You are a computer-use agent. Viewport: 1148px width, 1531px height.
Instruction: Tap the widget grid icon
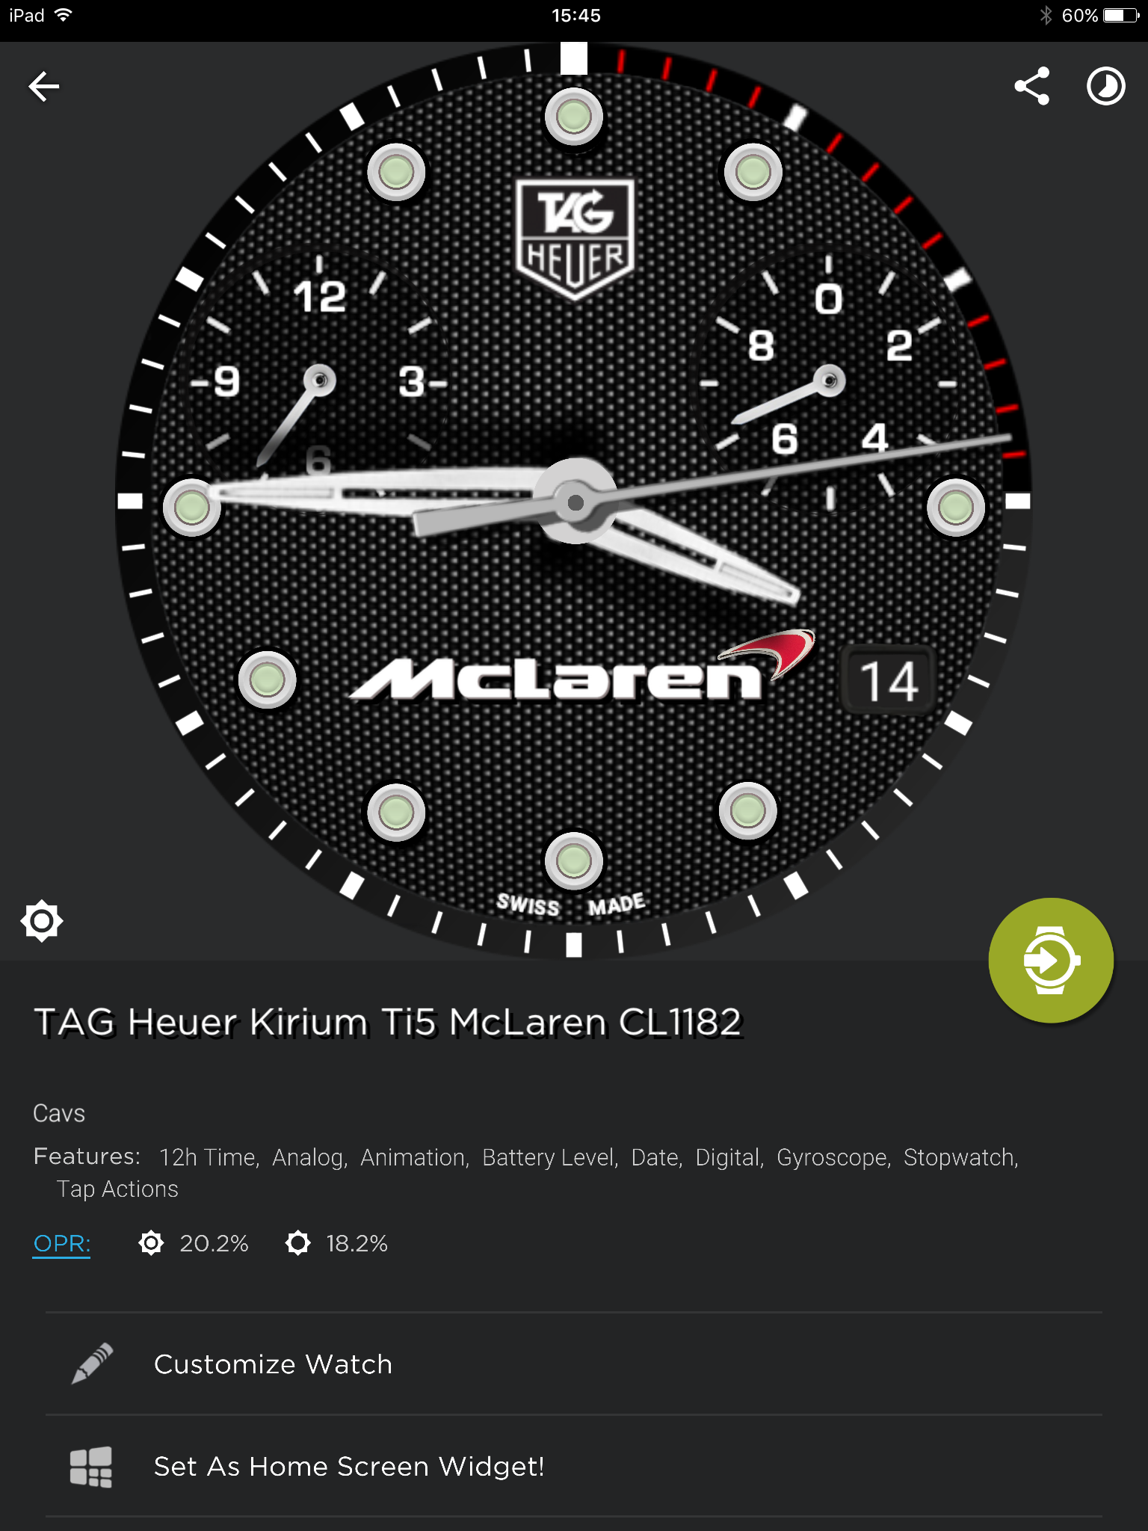[91, 1466]
